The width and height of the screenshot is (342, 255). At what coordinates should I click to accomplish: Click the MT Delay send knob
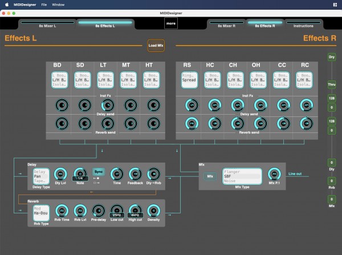pyautogui.click(x=131, y=105)
